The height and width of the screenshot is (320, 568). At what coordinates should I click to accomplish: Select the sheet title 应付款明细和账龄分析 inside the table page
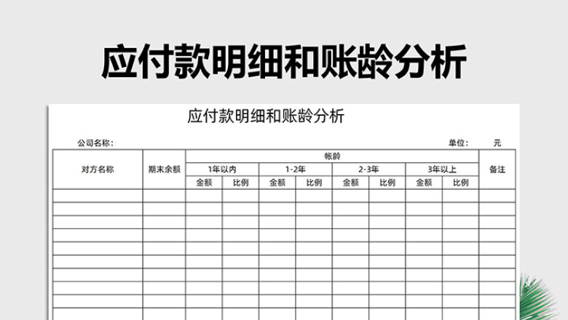click(x=266, y=116)
